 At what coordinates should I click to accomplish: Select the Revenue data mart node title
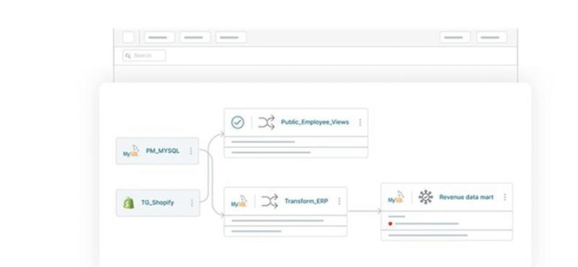pos(466,197)
